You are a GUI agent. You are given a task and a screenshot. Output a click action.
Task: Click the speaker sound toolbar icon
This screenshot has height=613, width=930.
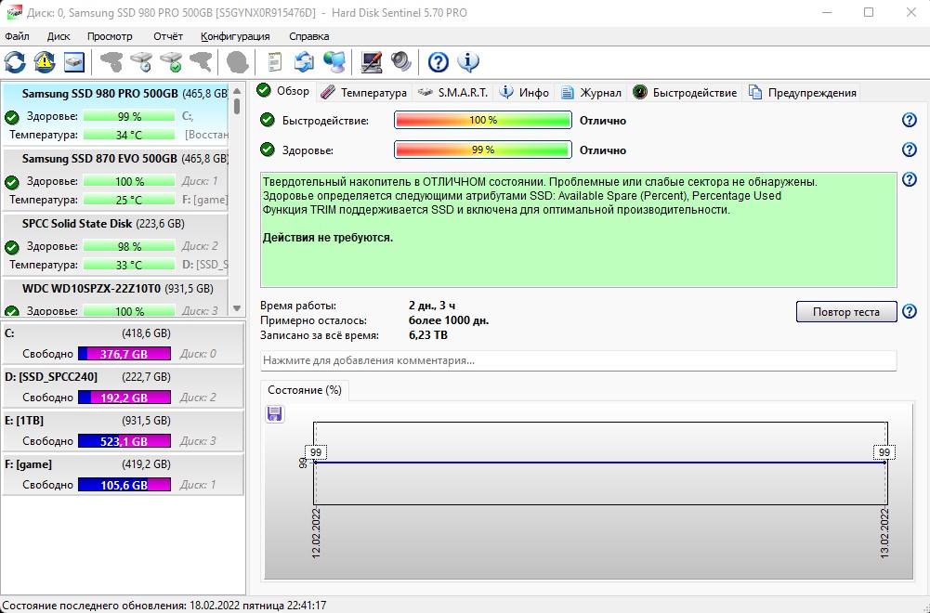tap(401, 61)
